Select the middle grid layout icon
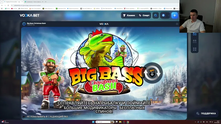Viewport: 221px width, 124px height. (x=195, y=41)
